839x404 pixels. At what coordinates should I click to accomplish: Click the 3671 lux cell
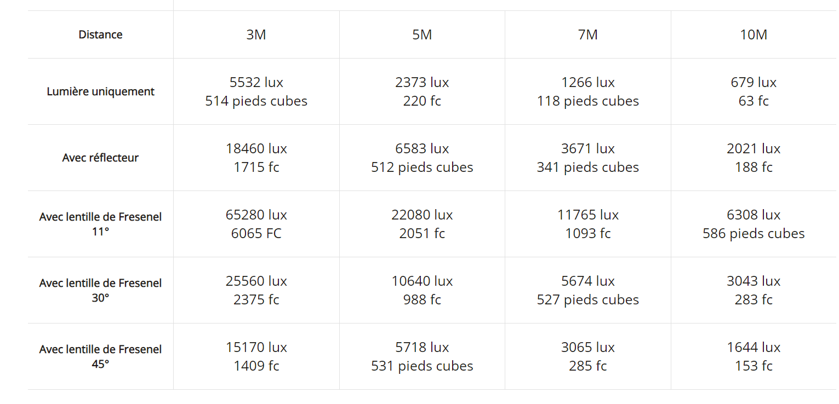point(587,158)
